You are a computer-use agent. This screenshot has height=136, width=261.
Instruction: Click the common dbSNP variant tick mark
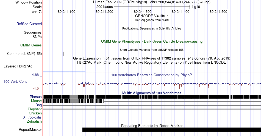pos(63,54)
